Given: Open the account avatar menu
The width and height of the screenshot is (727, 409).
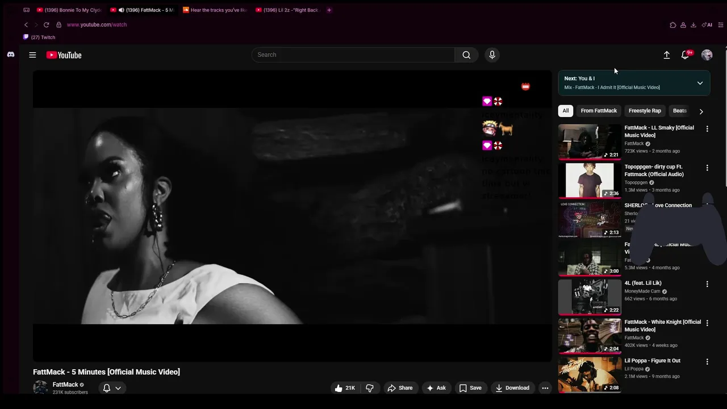Looking at the screenshot, I should pos(707,55).
